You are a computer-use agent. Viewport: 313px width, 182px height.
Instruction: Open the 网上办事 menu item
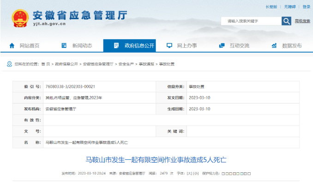tap(187, 46)
